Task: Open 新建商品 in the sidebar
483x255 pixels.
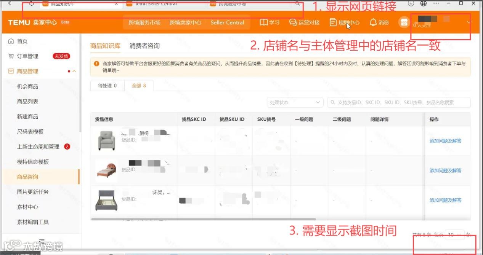Action: click(x=27, y=116)
